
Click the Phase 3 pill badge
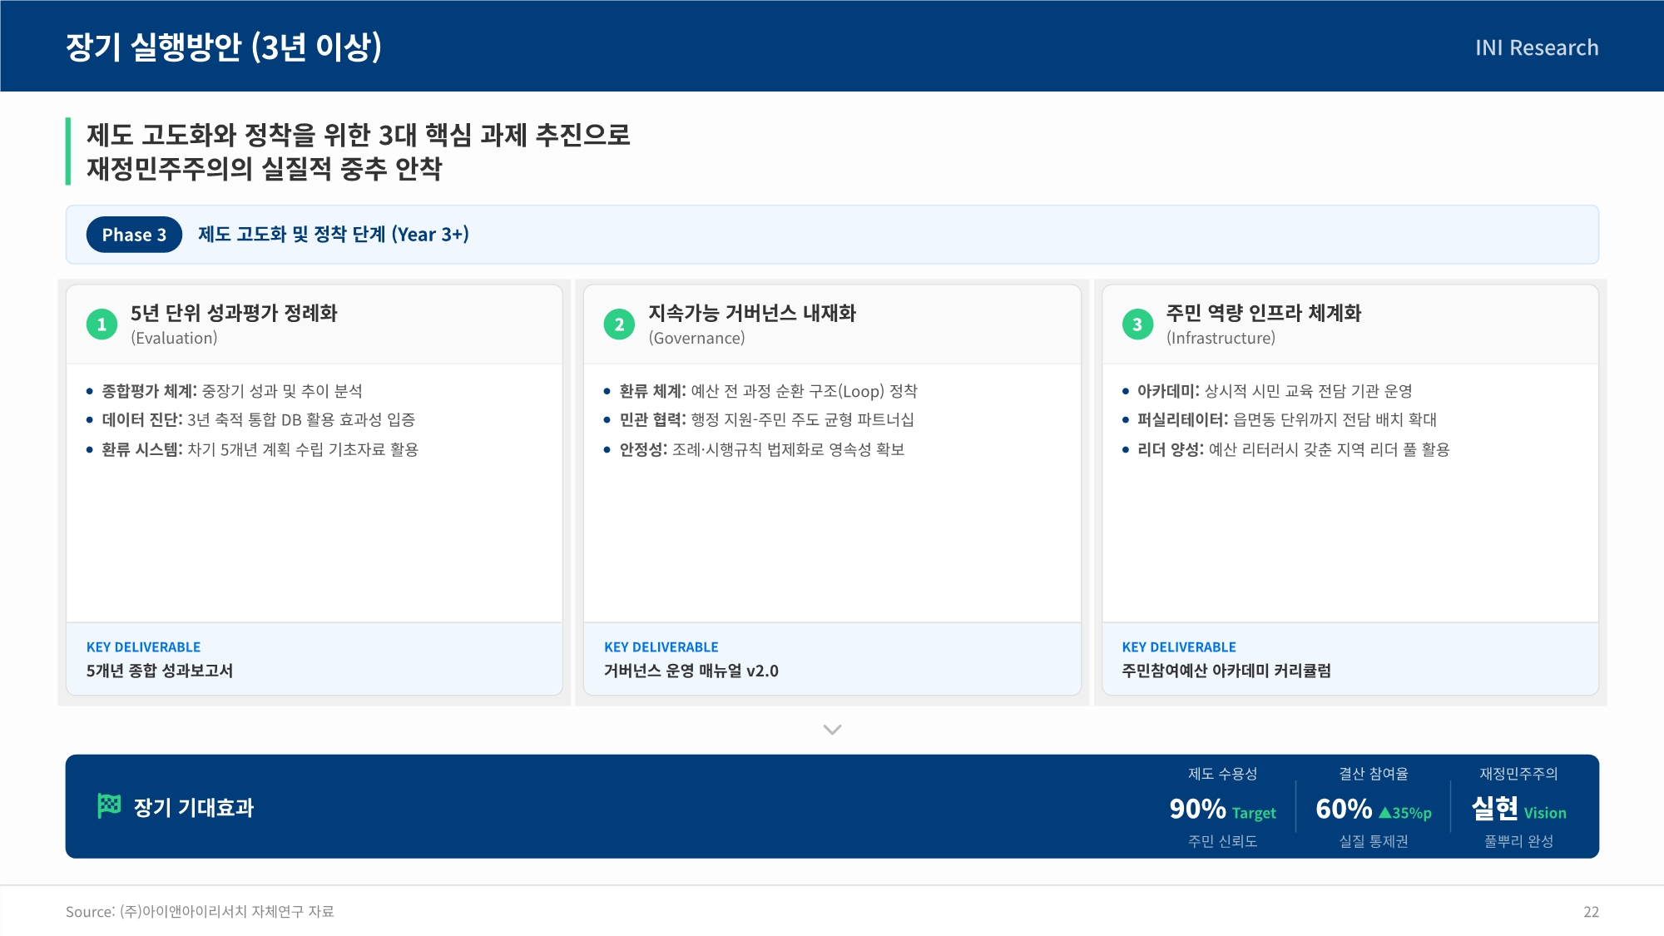(134, 235)
